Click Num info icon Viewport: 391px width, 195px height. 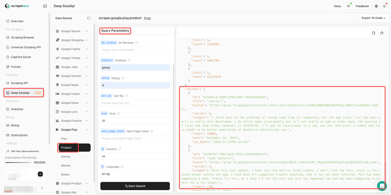tap(119, 113)
